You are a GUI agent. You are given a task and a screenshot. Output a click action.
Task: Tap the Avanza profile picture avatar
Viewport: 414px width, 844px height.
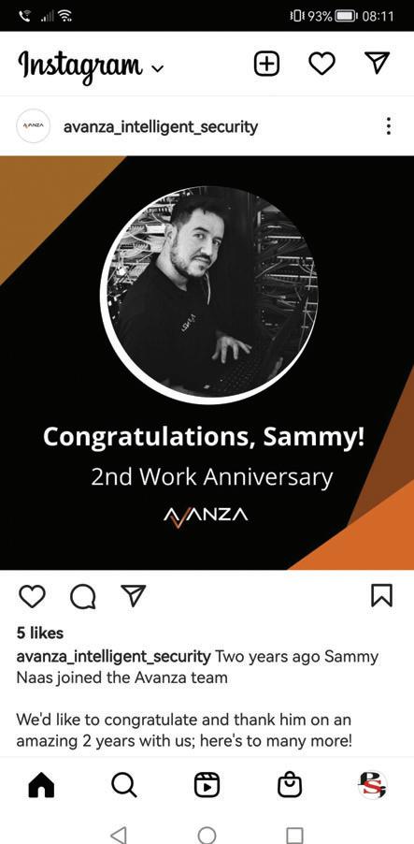tap(33, 126)
